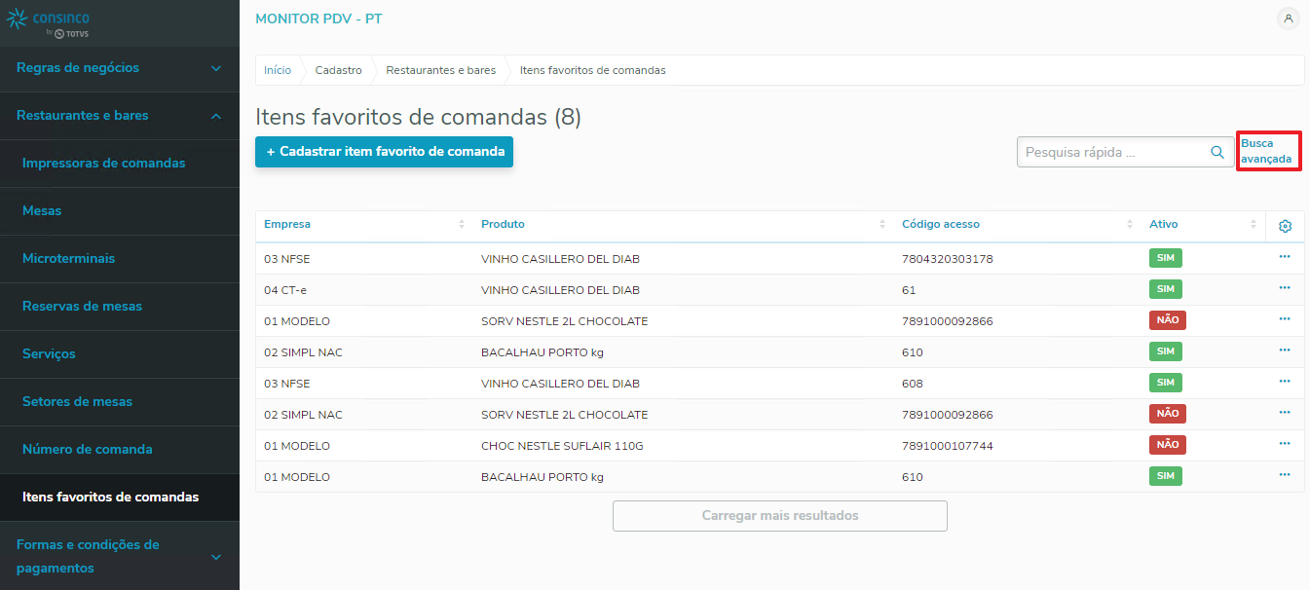The width and height of the screenshot is (1310, 590).
Task: Sort by Empresa column arrows
Action: pos(462,225)
